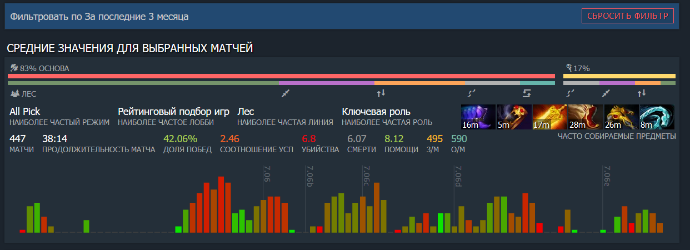Click the 7.06c patch marker in the chart
The image size is (690, 250).
pos(366,177)
